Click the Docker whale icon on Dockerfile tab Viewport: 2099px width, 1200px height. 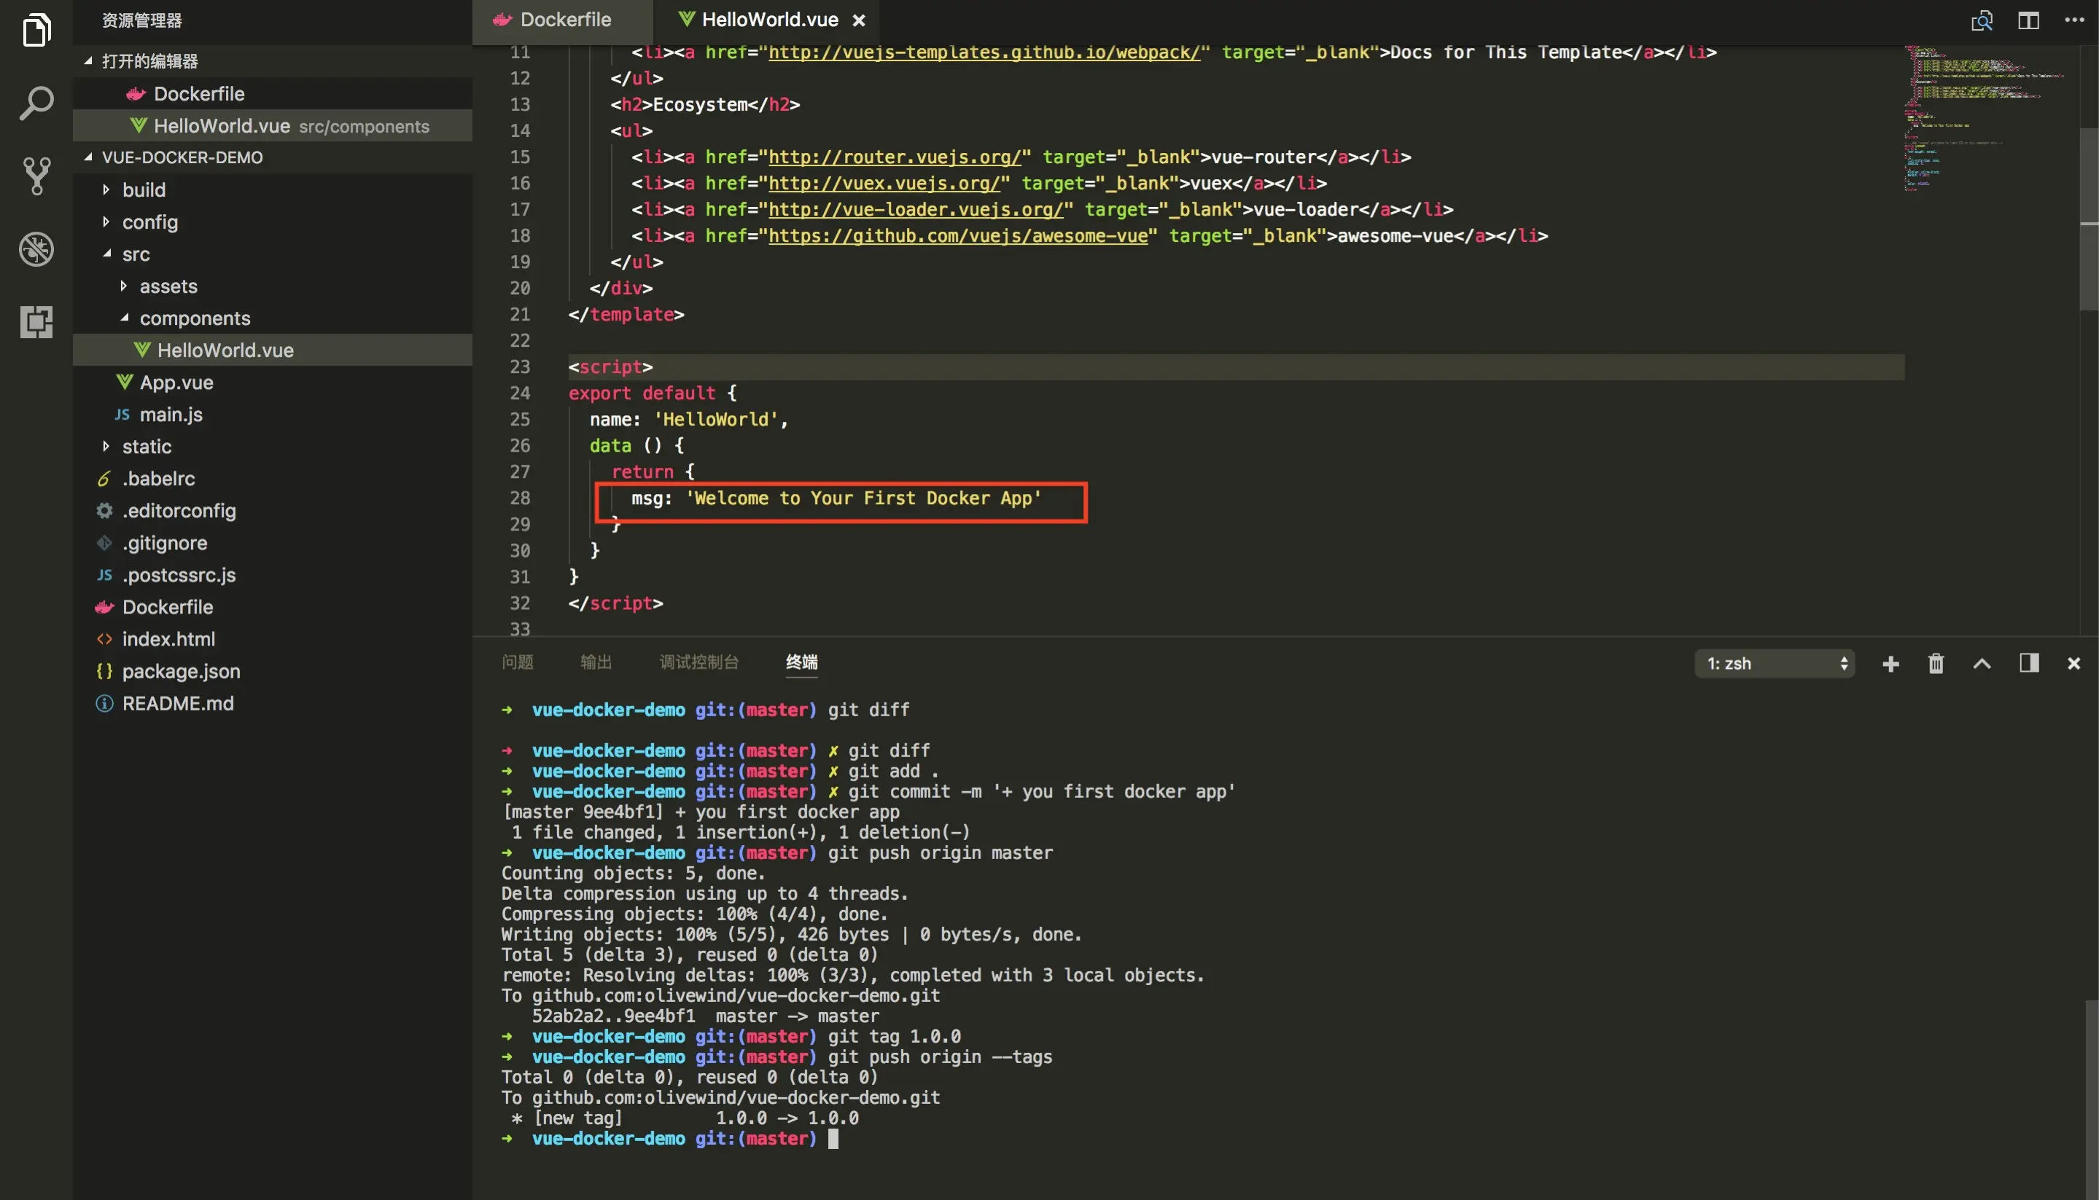(x=502, y=20)
